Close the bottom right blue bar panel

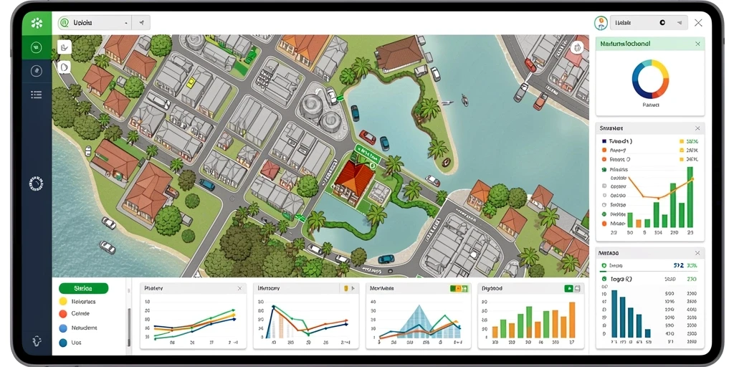[x=697, y=253]
